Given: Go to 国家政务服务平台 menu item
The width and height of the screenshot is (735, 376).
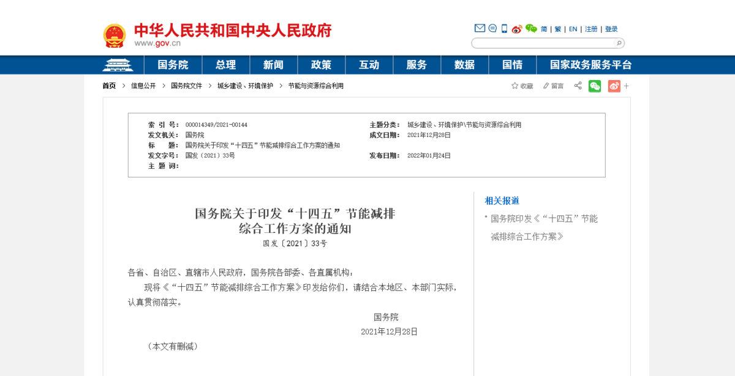Looking at the screenshot, I should (x=590, y=65).
